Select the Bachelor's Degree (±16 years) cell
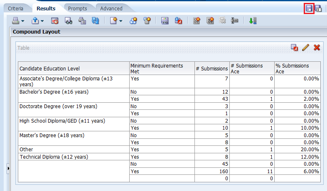This screenshot has width=327, height=191. pyautogui.click(x=74, y=95)
